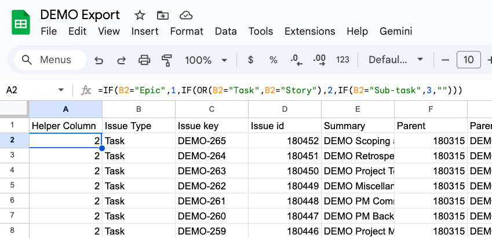
Task: Open the Insert menu
Action: tap(145, 31)
